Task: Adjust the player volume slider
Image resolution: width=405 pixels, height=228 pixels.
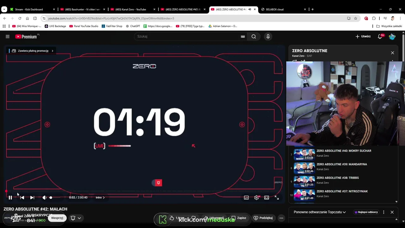Action: click(x=56, y=198)
